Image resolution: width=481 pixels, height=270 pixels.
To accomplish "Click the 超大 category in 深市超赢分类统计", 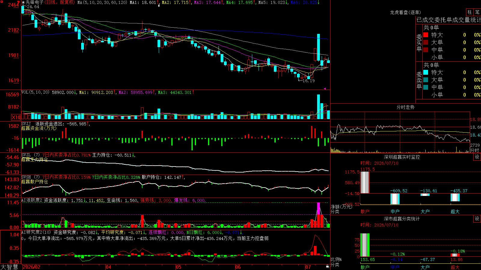I will click(x=455, y=267).
